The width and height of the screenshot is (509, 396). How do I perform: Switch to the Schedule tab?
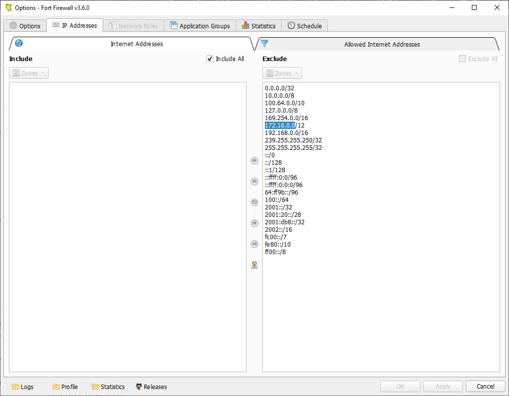305,26
